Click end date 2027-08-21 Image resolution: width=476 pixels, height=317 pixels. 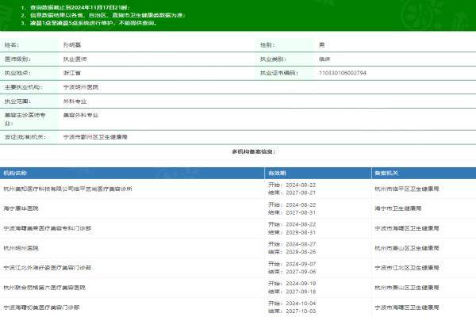301,193
